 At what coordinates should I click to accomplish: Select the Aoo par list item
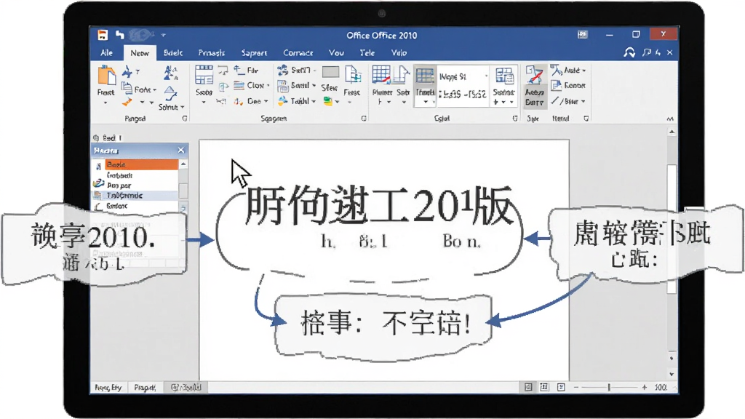point(119,185)
